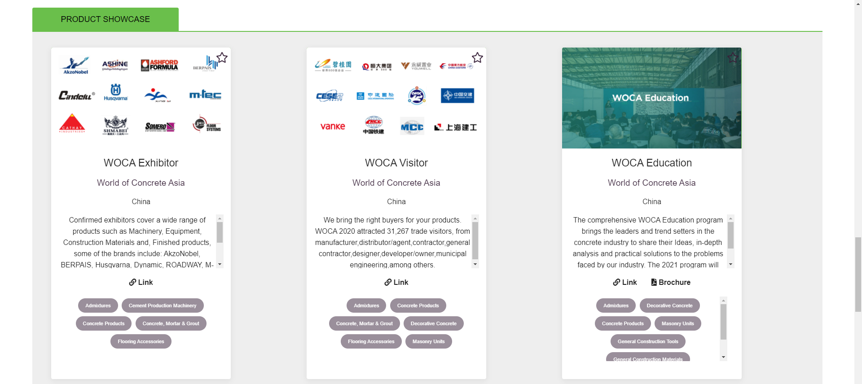Viewport: 862px width, 384px height.
Task: Open the PRODUCT SHOWCASE tab
Action: tap(106, 19)
